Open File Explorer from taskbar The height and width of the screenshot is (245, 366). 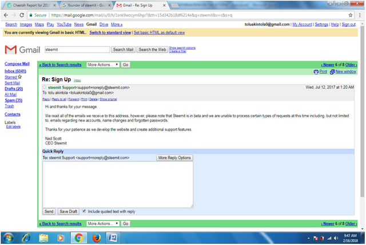[43, 238]
